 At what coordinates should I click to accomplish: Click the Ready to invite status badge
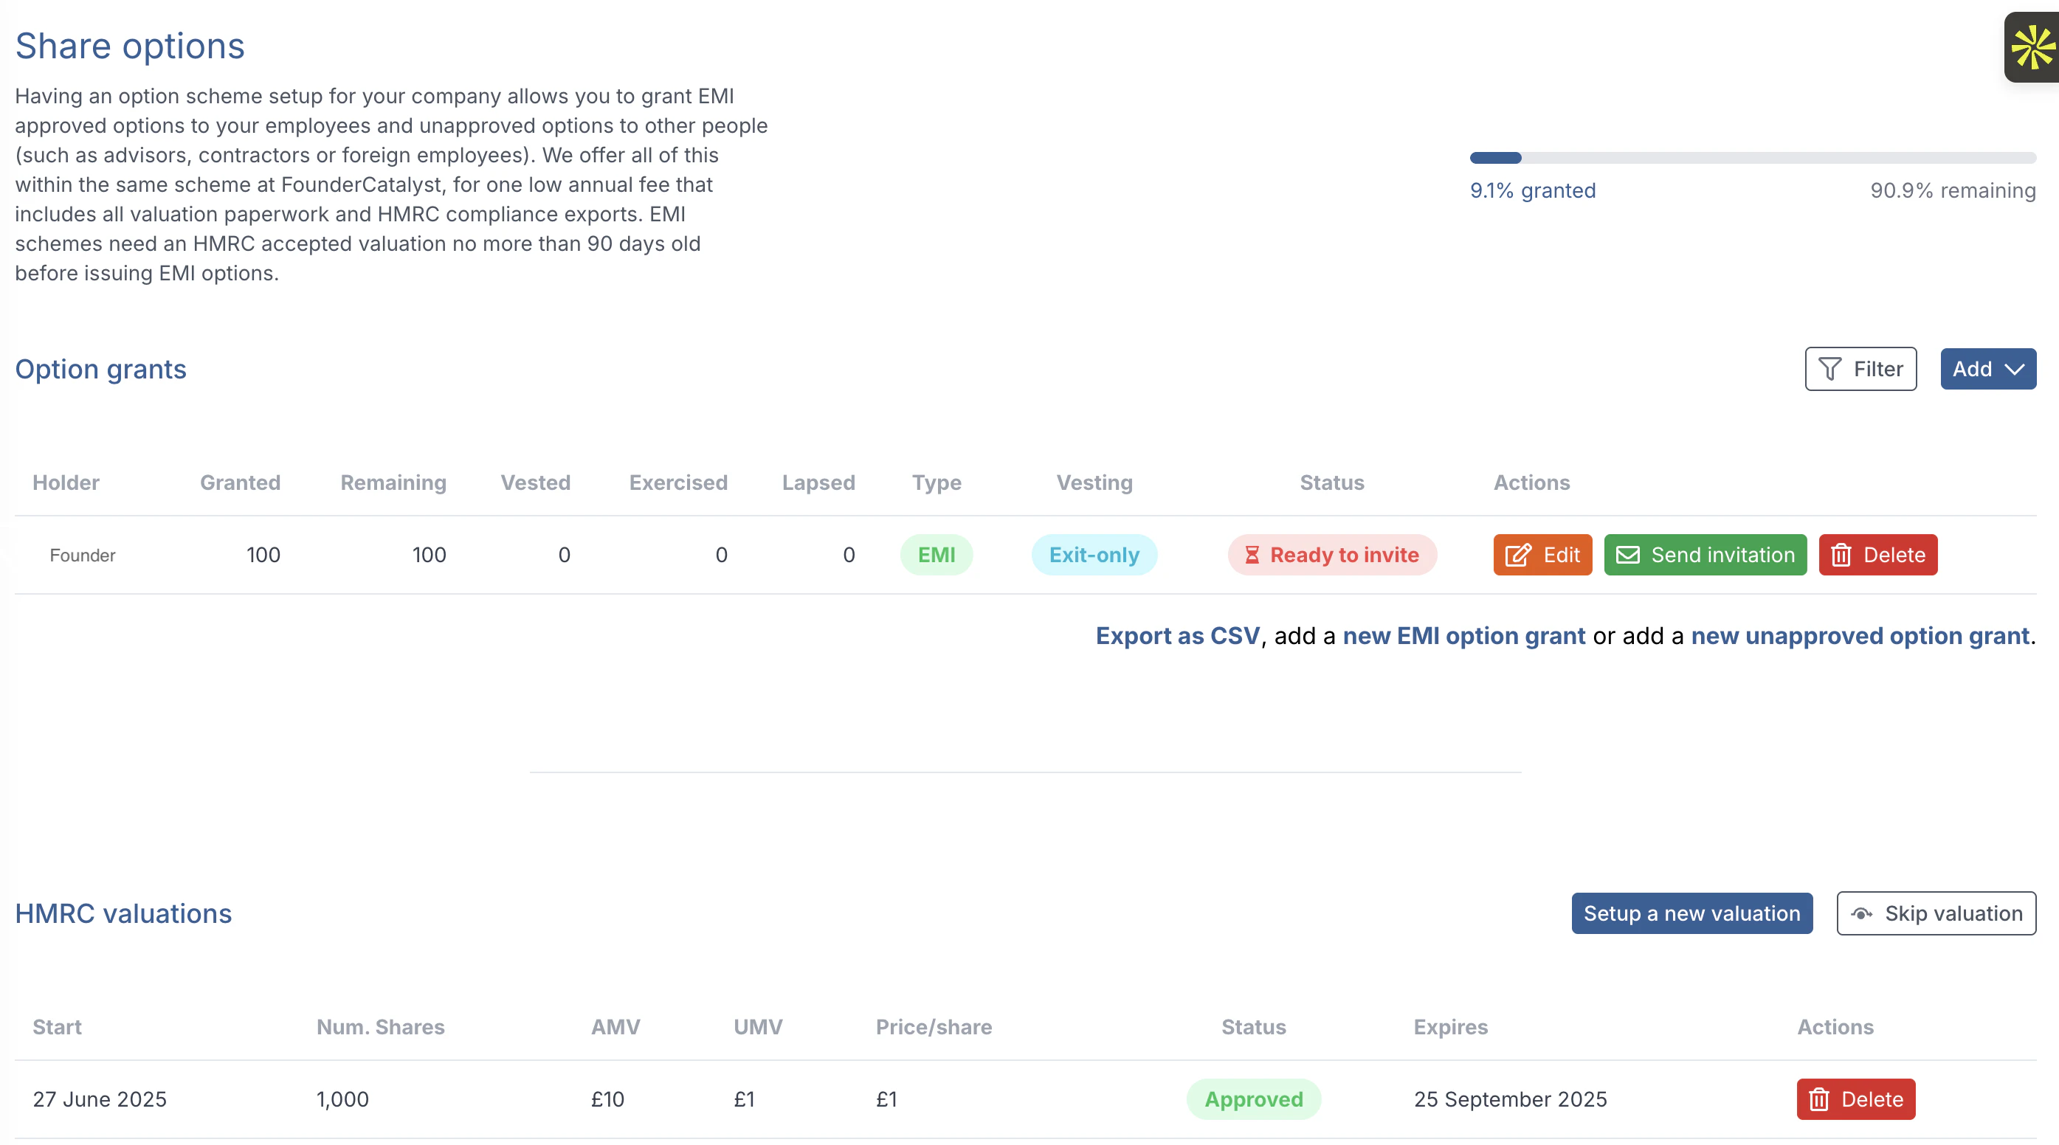(x=1331, y=555)
